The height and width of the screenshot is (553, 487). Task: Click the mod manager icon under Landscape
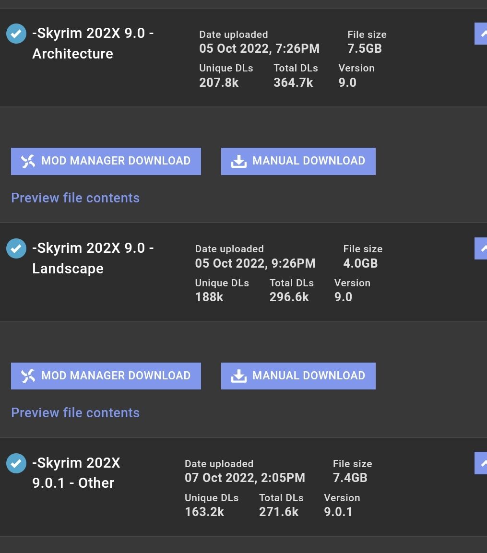(28, 376)
